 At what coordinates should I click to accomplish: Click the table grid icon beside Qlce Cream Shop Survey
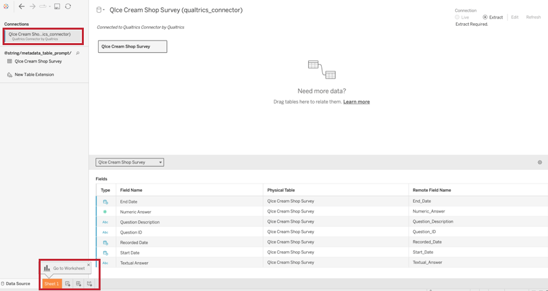(10, 61)
